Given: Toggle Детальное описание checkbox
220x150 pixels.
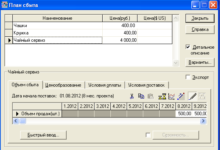Looking at the screenshot, I should (188, 47).
